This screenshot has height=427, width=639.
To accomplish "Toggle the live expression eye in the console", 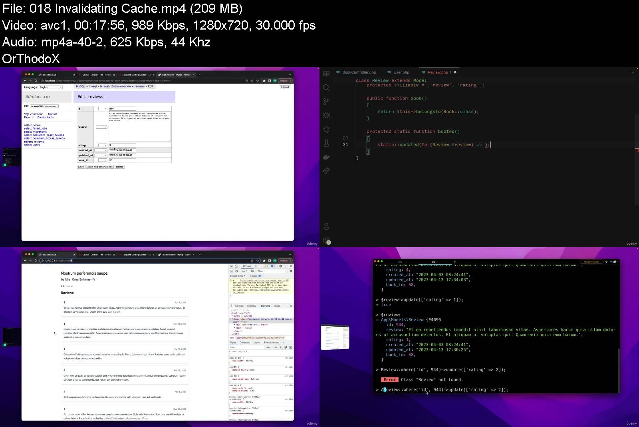I will 252,271.
